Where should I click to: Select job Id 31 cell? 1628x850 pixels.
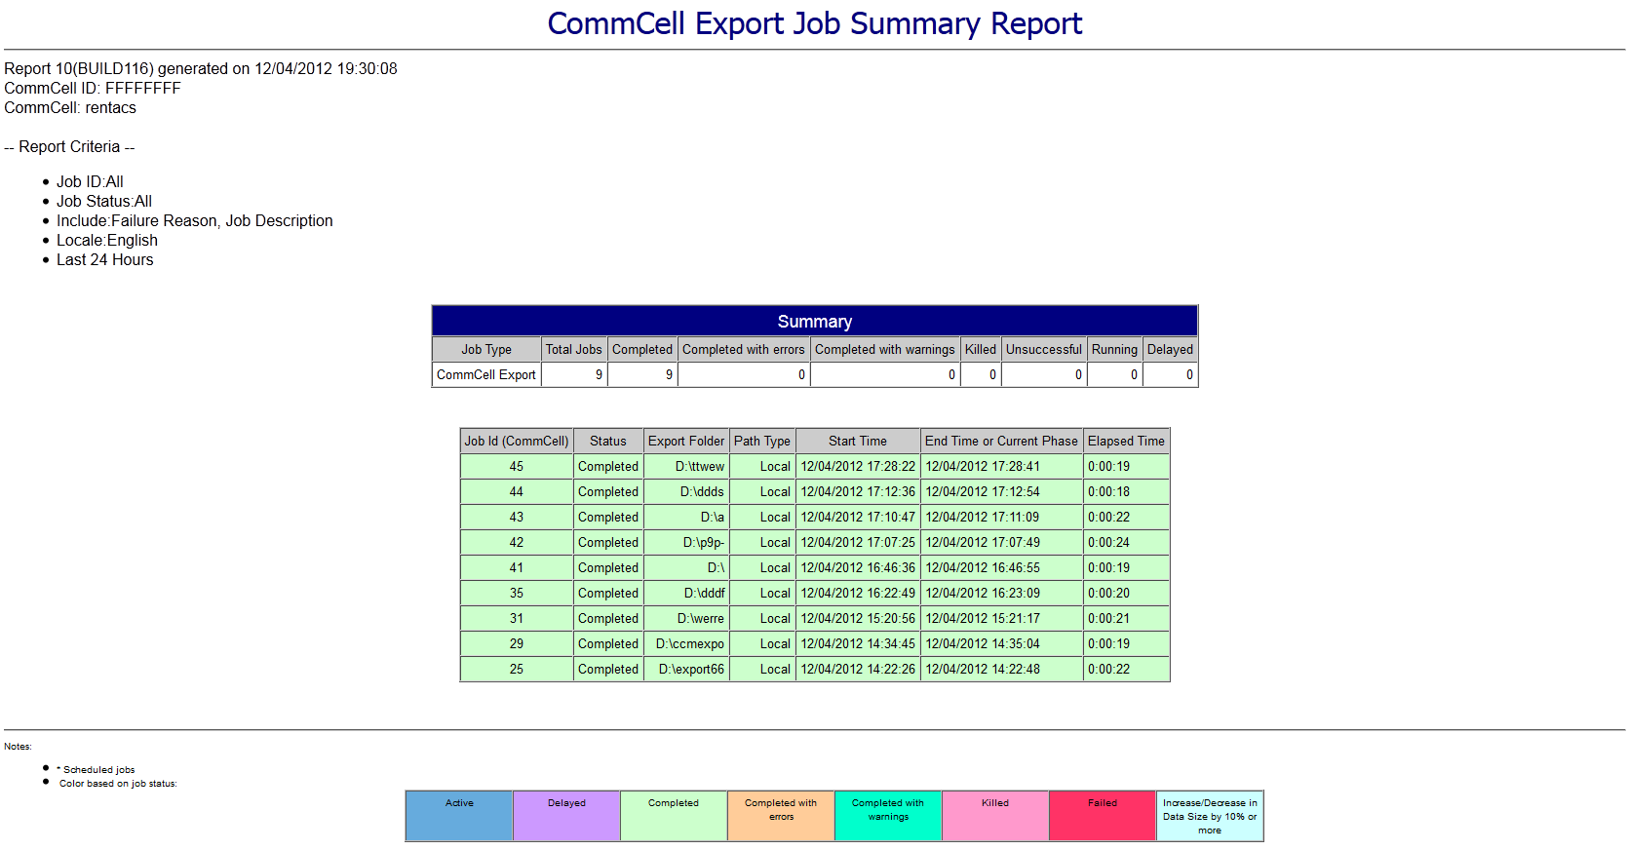point(517,618)
